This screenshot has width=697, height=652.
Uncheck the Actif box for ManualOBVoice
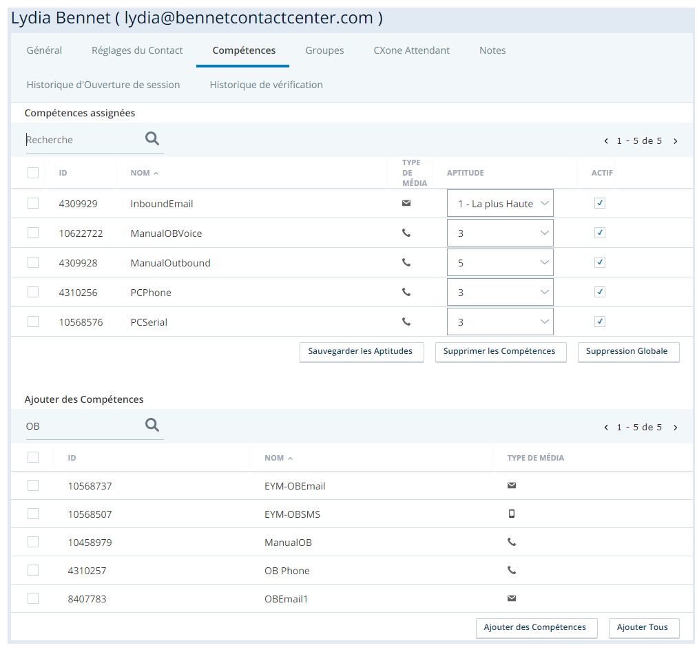tap(600, 233)
